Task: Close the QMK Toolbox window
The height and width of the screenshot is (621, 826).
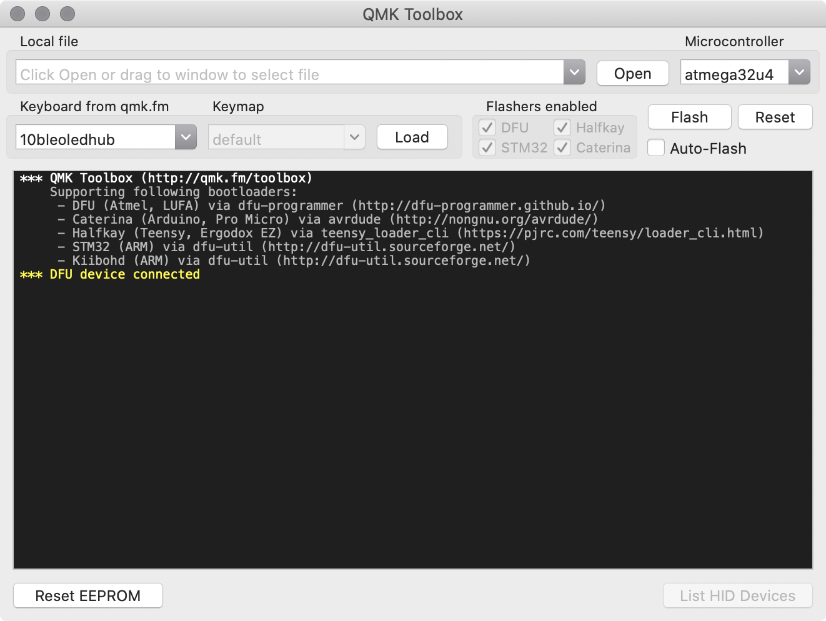Action: [17, 13]
